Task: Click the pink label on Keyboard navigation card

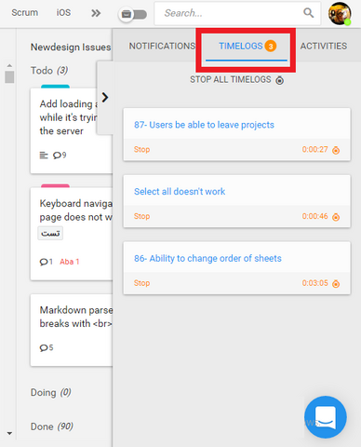Action: pyautogui.click(x=55, y=185)
